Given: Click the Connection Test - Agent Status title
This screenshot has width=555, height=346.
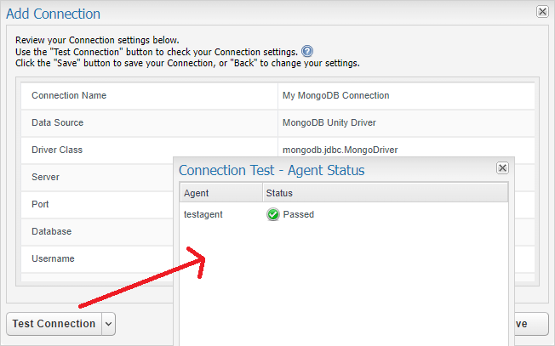Looking at the screenshot, I should [x=272, y=170].
